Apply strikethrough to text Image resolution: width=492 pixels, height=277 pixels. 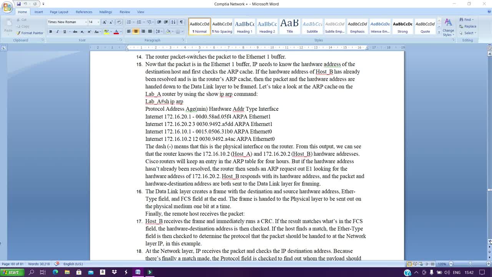(x=75, y=32)
